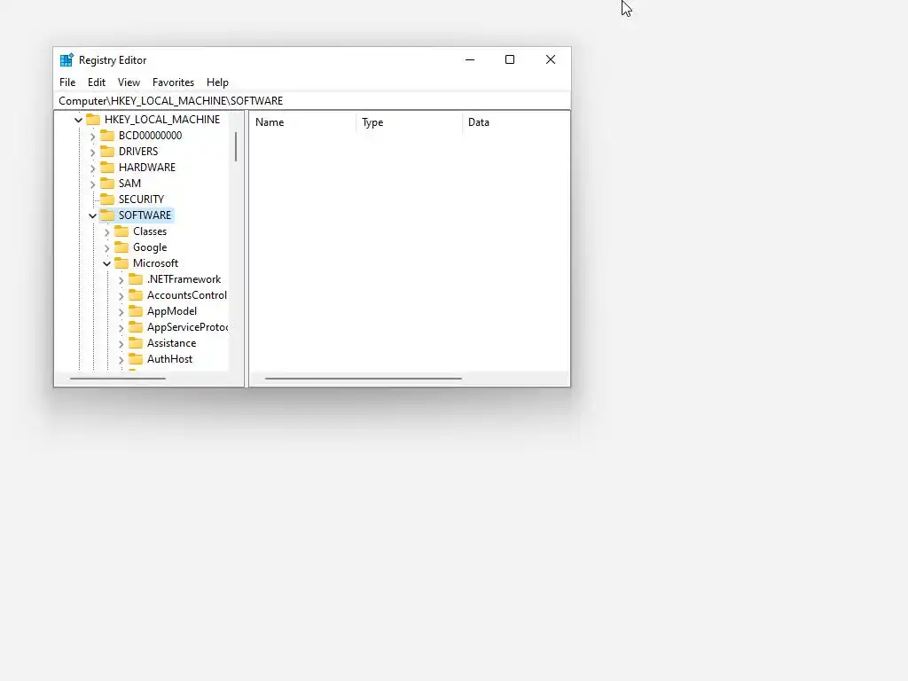Select the AuthHost key label

point(169,359)
